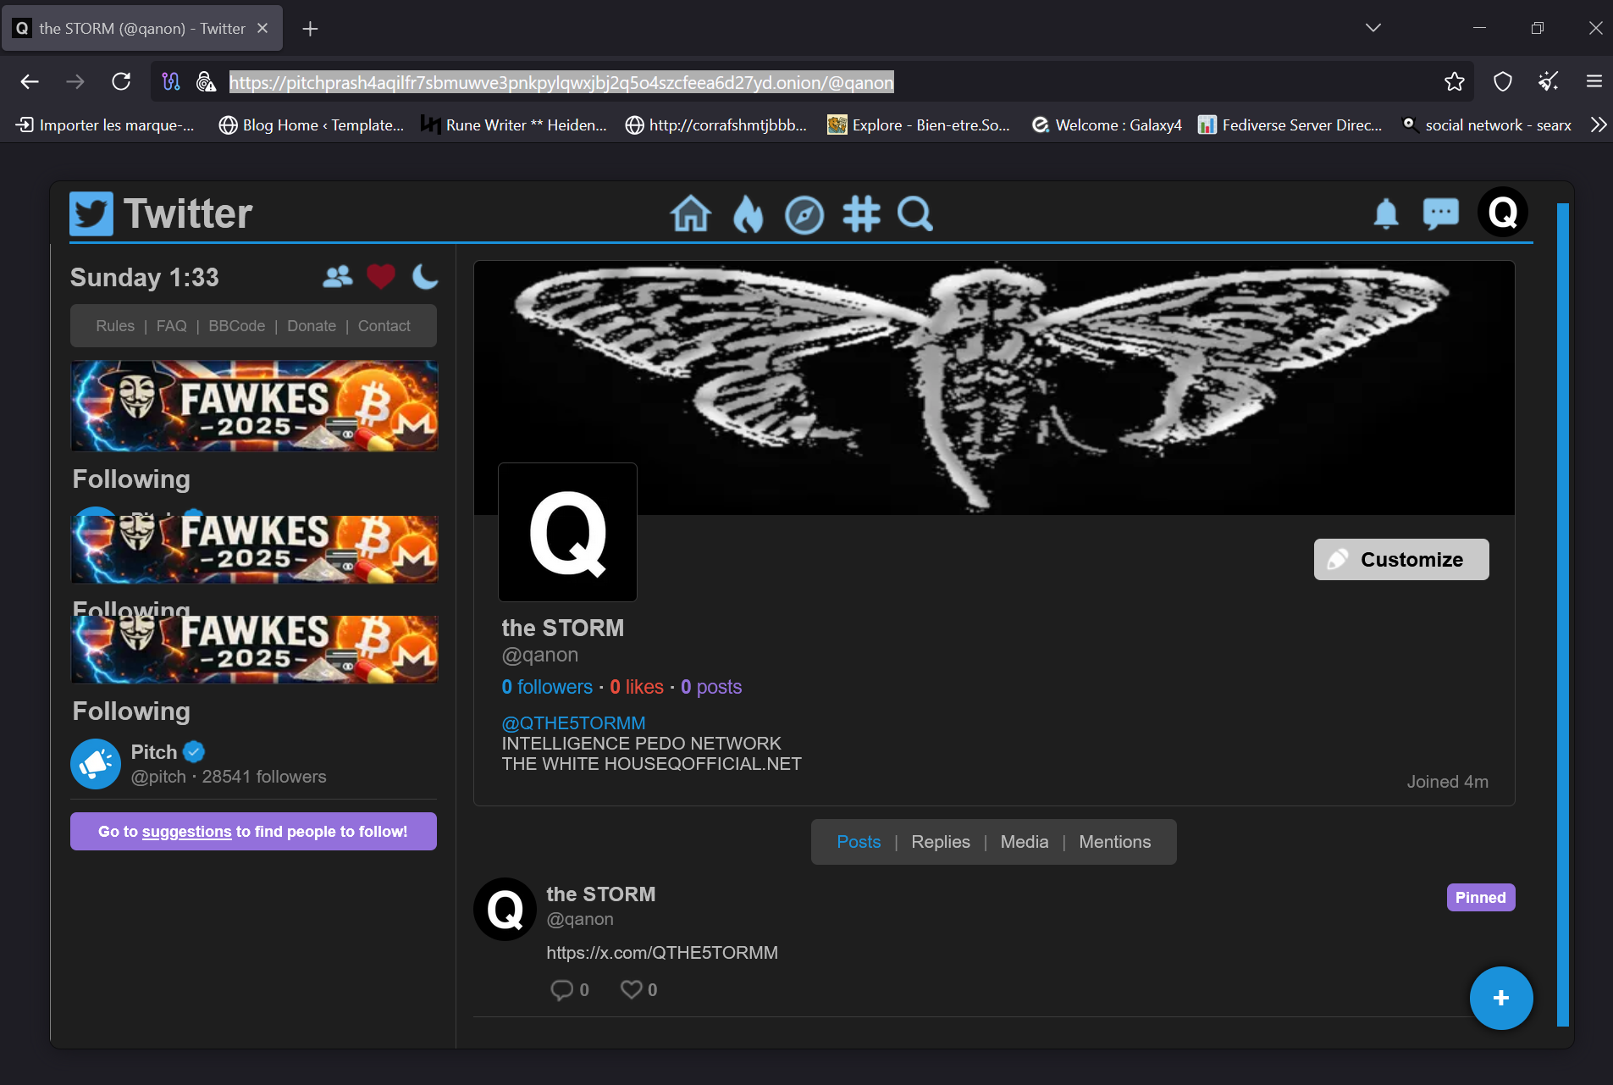The height and width of the screenshot is (1085, 1613).
Task: Click the red heart icon
Action: [381, 276]
